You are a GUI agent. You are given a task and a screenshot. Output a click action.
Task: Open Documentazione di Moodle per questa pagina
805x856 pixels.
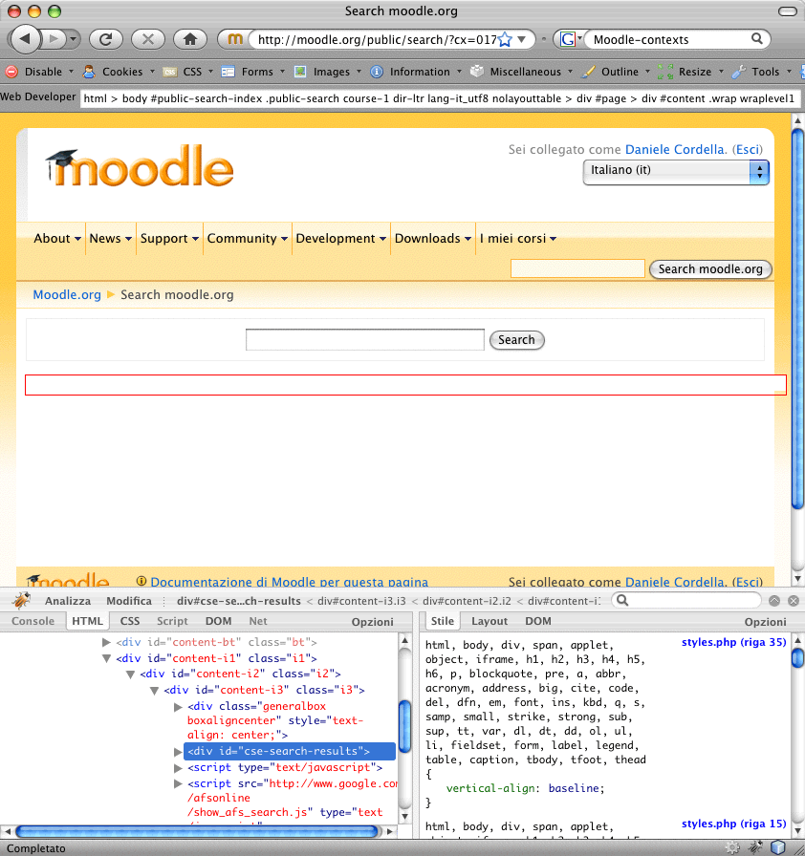tap(290, 582)
